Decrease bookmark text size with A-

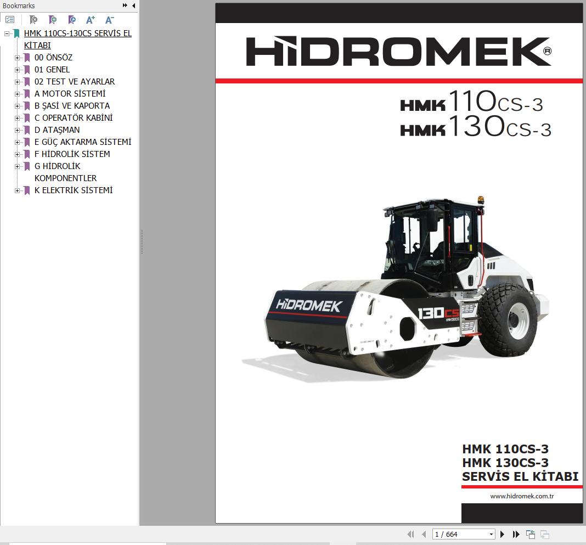[109, 20]
